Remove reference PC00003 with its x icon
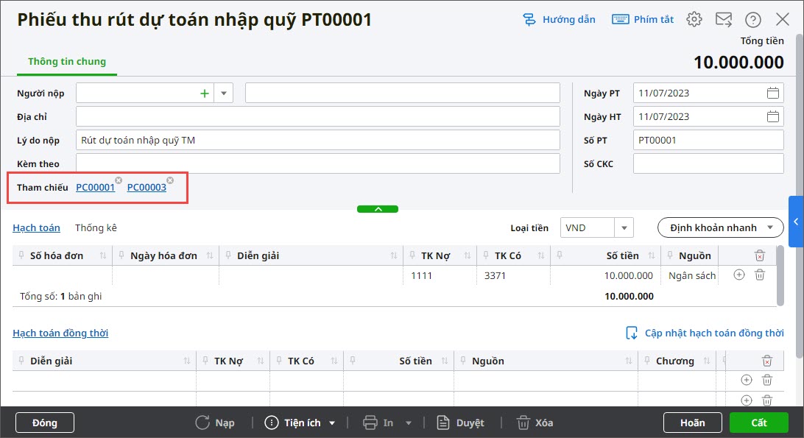Viewport: 804px width, 438px height. click(170, 180)
